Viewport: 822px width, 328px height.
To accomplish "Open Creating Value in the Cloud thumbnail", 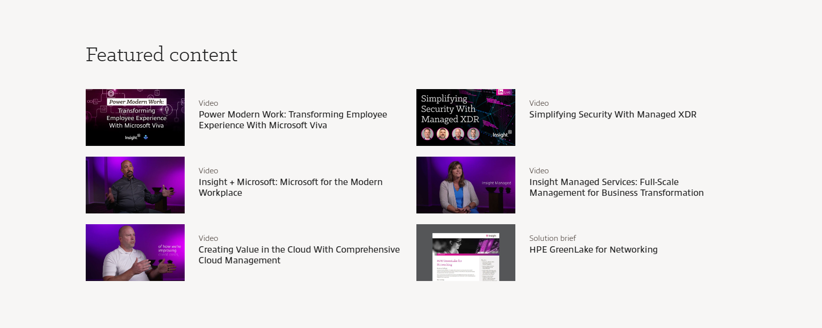I will (135, 253).
